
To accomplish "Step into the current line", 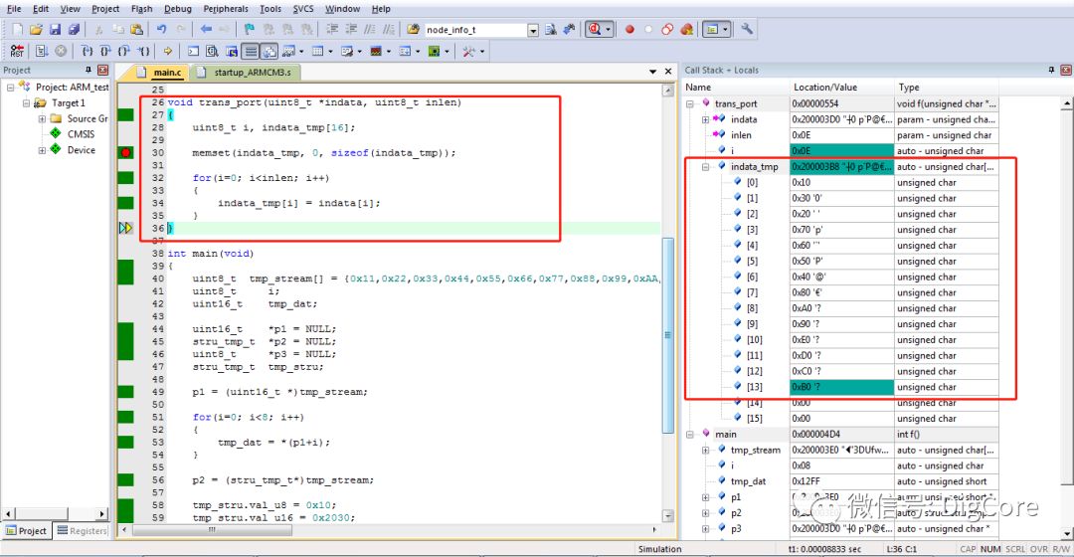I will [87, 52].
